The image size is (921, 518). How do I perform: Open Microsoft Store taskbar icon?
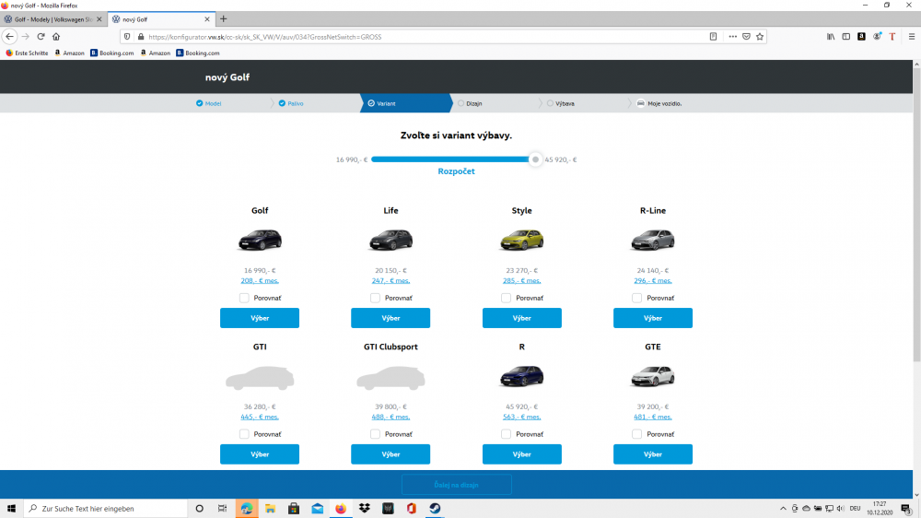pos(294,508)
